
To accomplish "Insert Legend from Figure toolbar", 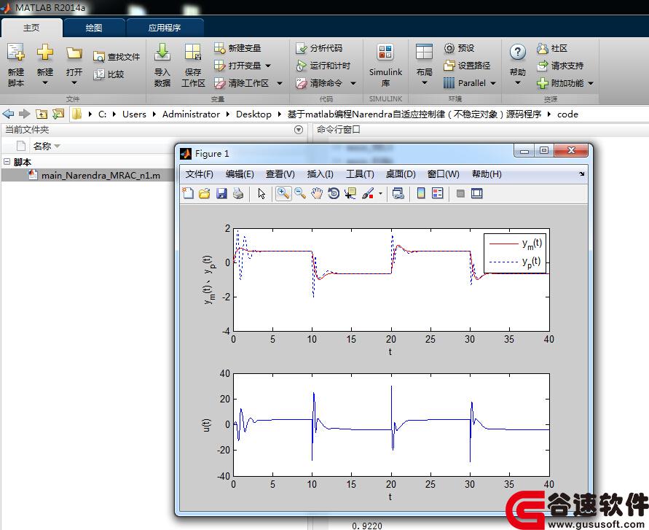I will [438, 193].
